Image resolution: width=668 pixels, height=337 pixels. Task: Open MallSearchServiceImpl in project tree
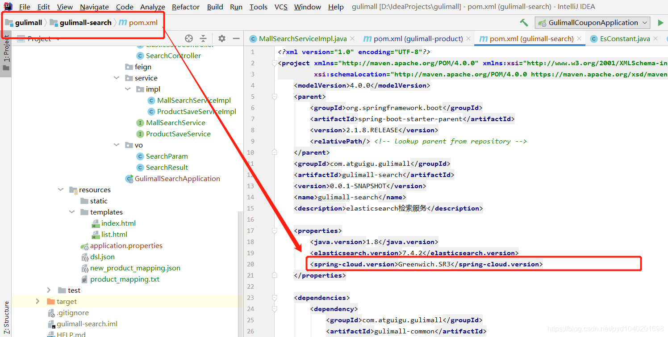(x=194, y=101)
